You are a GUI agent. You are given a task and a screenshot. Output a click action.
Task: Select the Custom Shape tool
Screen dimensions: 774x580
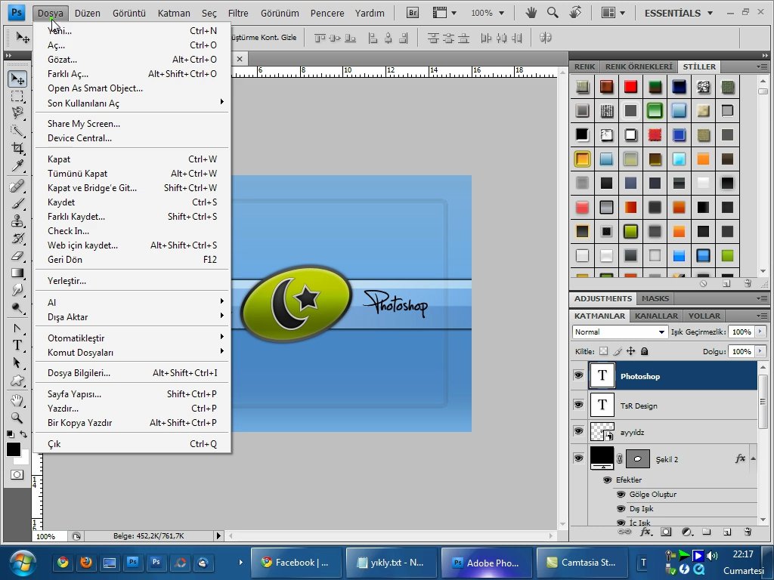[17, 381]
